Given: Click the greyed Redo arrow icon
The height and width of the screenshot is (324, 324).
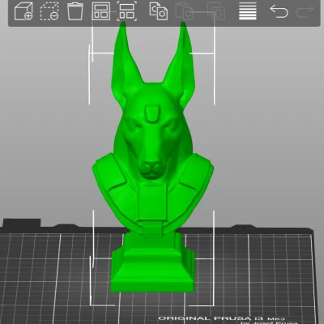Looking at the screenshot, I should pos(305,11).
